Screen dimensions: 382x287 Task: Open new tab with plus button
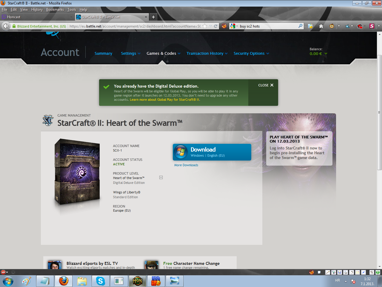tap(153, 17)
